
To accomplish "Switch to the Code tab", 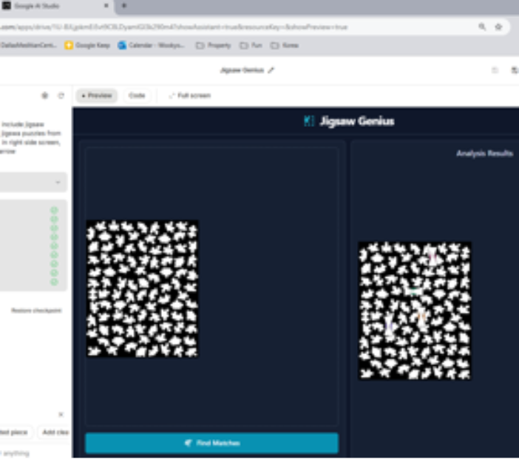I will click(137, 95).
